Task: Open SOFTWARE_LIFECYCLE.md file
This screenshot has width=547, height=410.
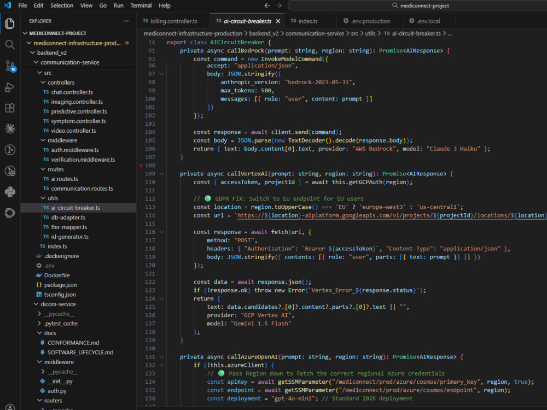Action: (80, 352)
